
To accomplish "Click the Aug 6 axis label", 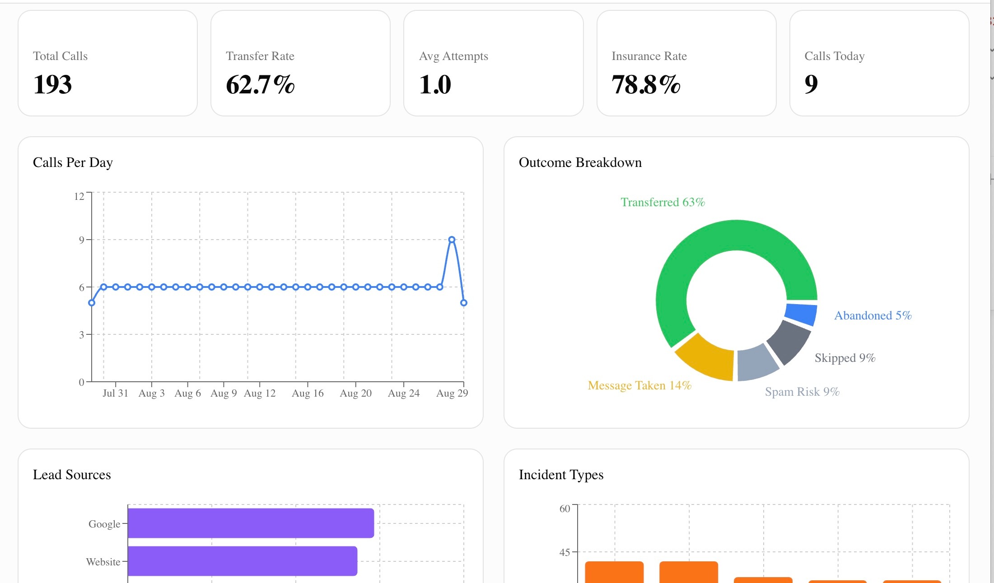I will click(188, 393).
